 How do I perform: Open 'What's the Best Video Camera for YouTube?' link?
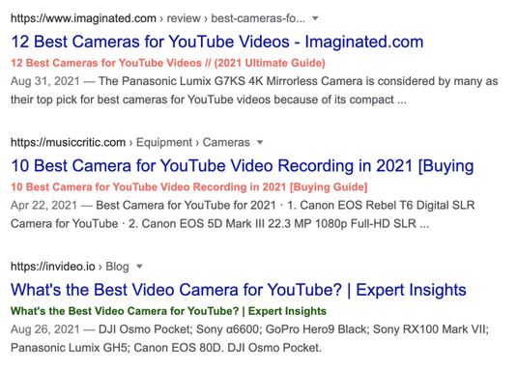tap(239, 290)
